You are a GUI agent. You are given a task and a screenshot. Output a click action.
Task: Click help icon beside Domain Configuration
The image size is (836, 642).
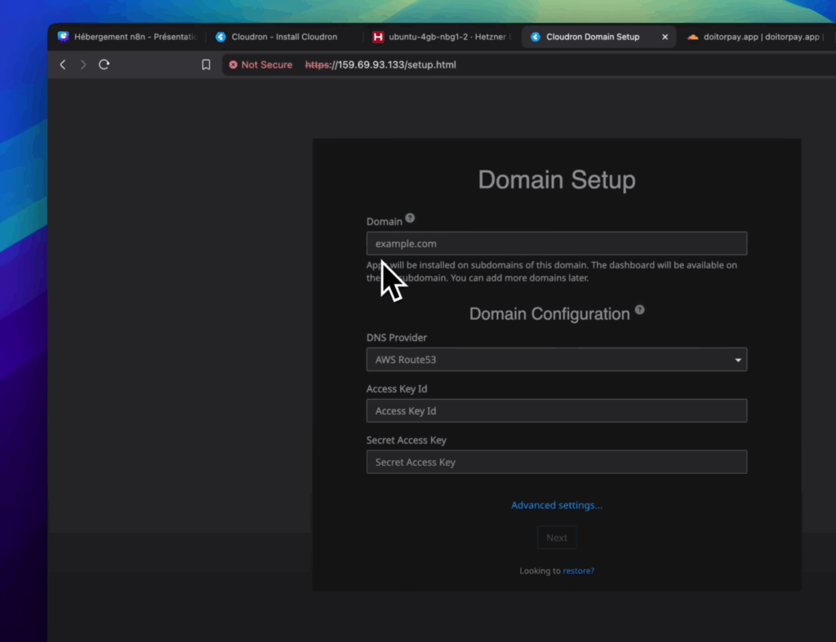tap(640, 310)
